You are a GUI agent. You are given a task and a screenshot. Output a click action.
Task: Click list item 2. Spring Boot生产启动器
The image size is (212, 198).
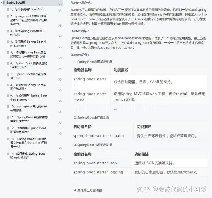pyautogui.click(x=92, y=117)
